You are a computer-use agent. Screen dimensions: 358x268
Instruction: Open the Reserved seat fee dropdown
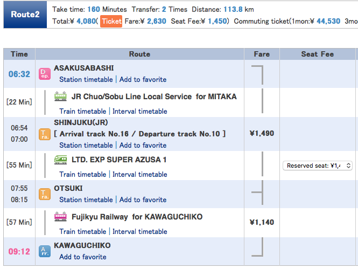pyautogui.click(x=318, y=166)
